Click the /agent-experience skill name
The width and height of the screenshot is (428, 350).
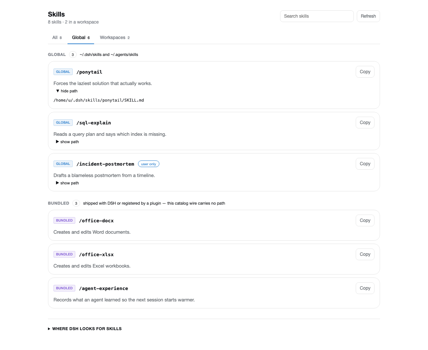[x=103, y=289]
